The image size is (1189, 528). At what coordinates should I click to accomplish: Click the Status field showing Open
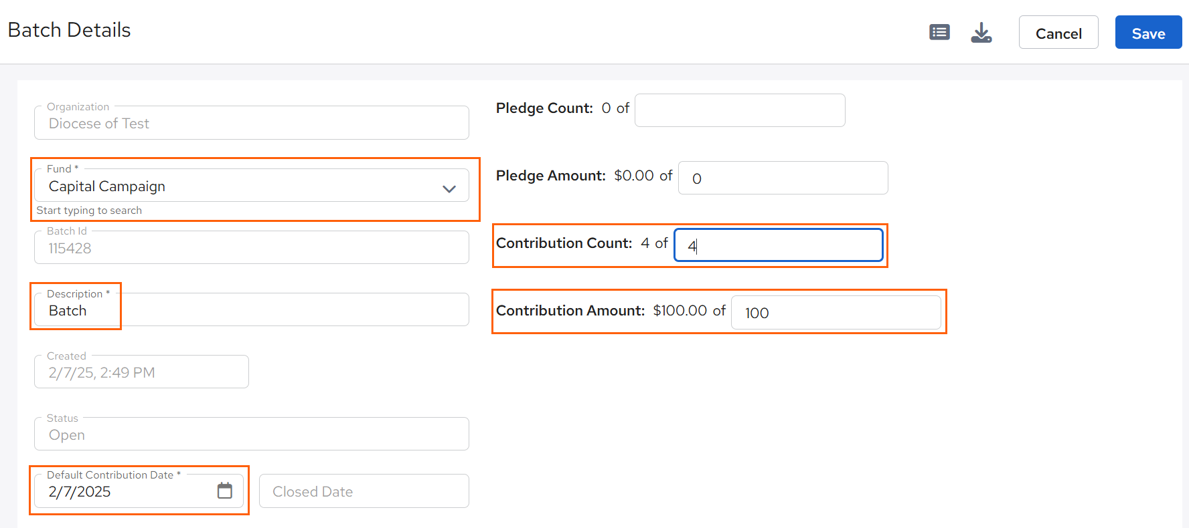point(252,434)
